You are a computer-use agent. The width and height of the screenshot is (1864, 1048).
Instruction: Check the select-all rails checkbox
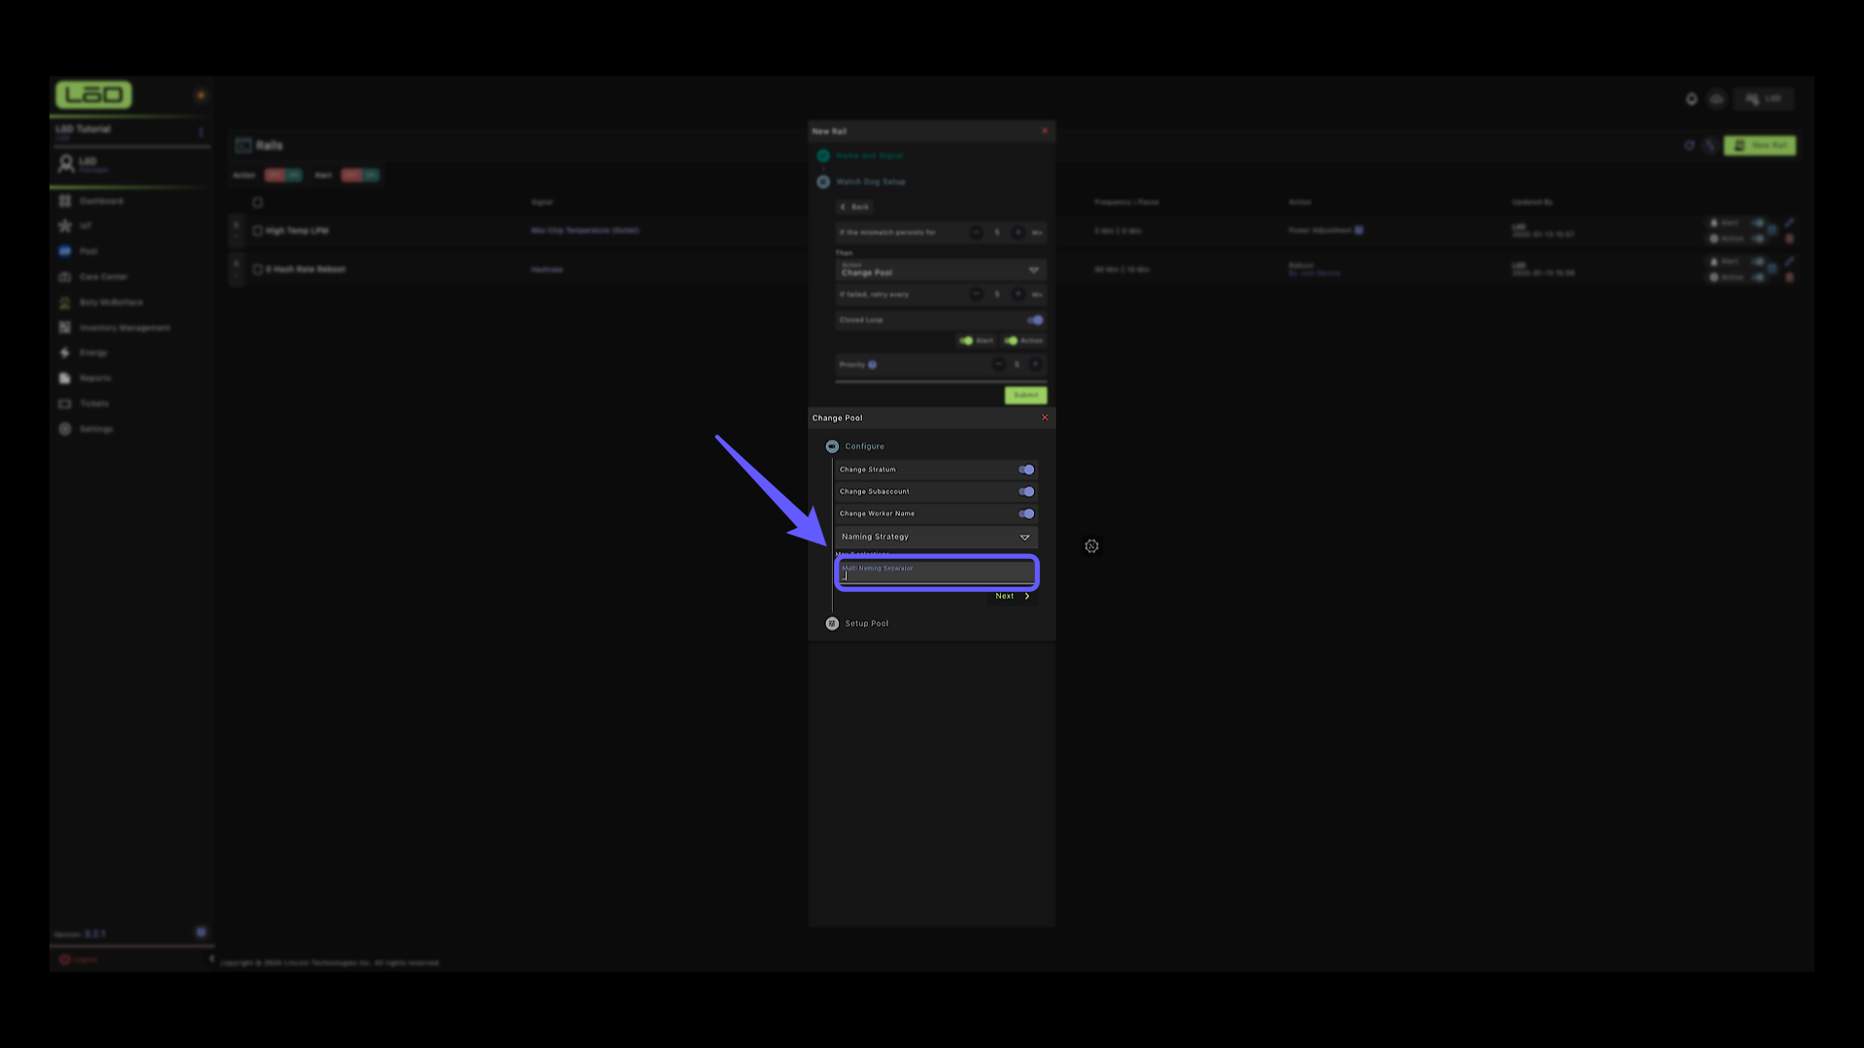(257, 203)
